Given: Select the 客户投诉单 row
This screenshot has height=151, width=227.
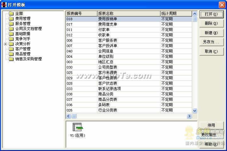Looking at the screenshot, I should [x=129, y=46].
